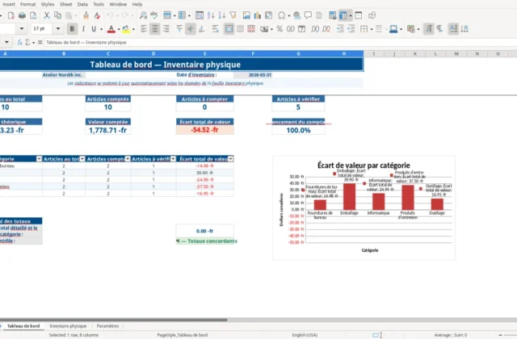Open the Data menu

82,4
